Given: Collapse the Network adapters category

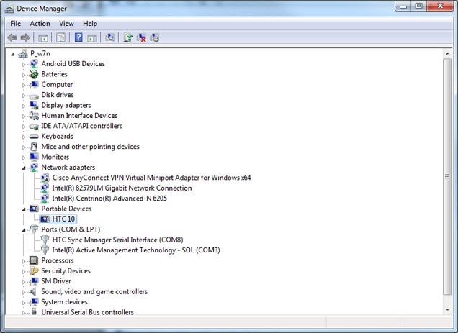Looking at the screenshot, I should pos(23,168).
